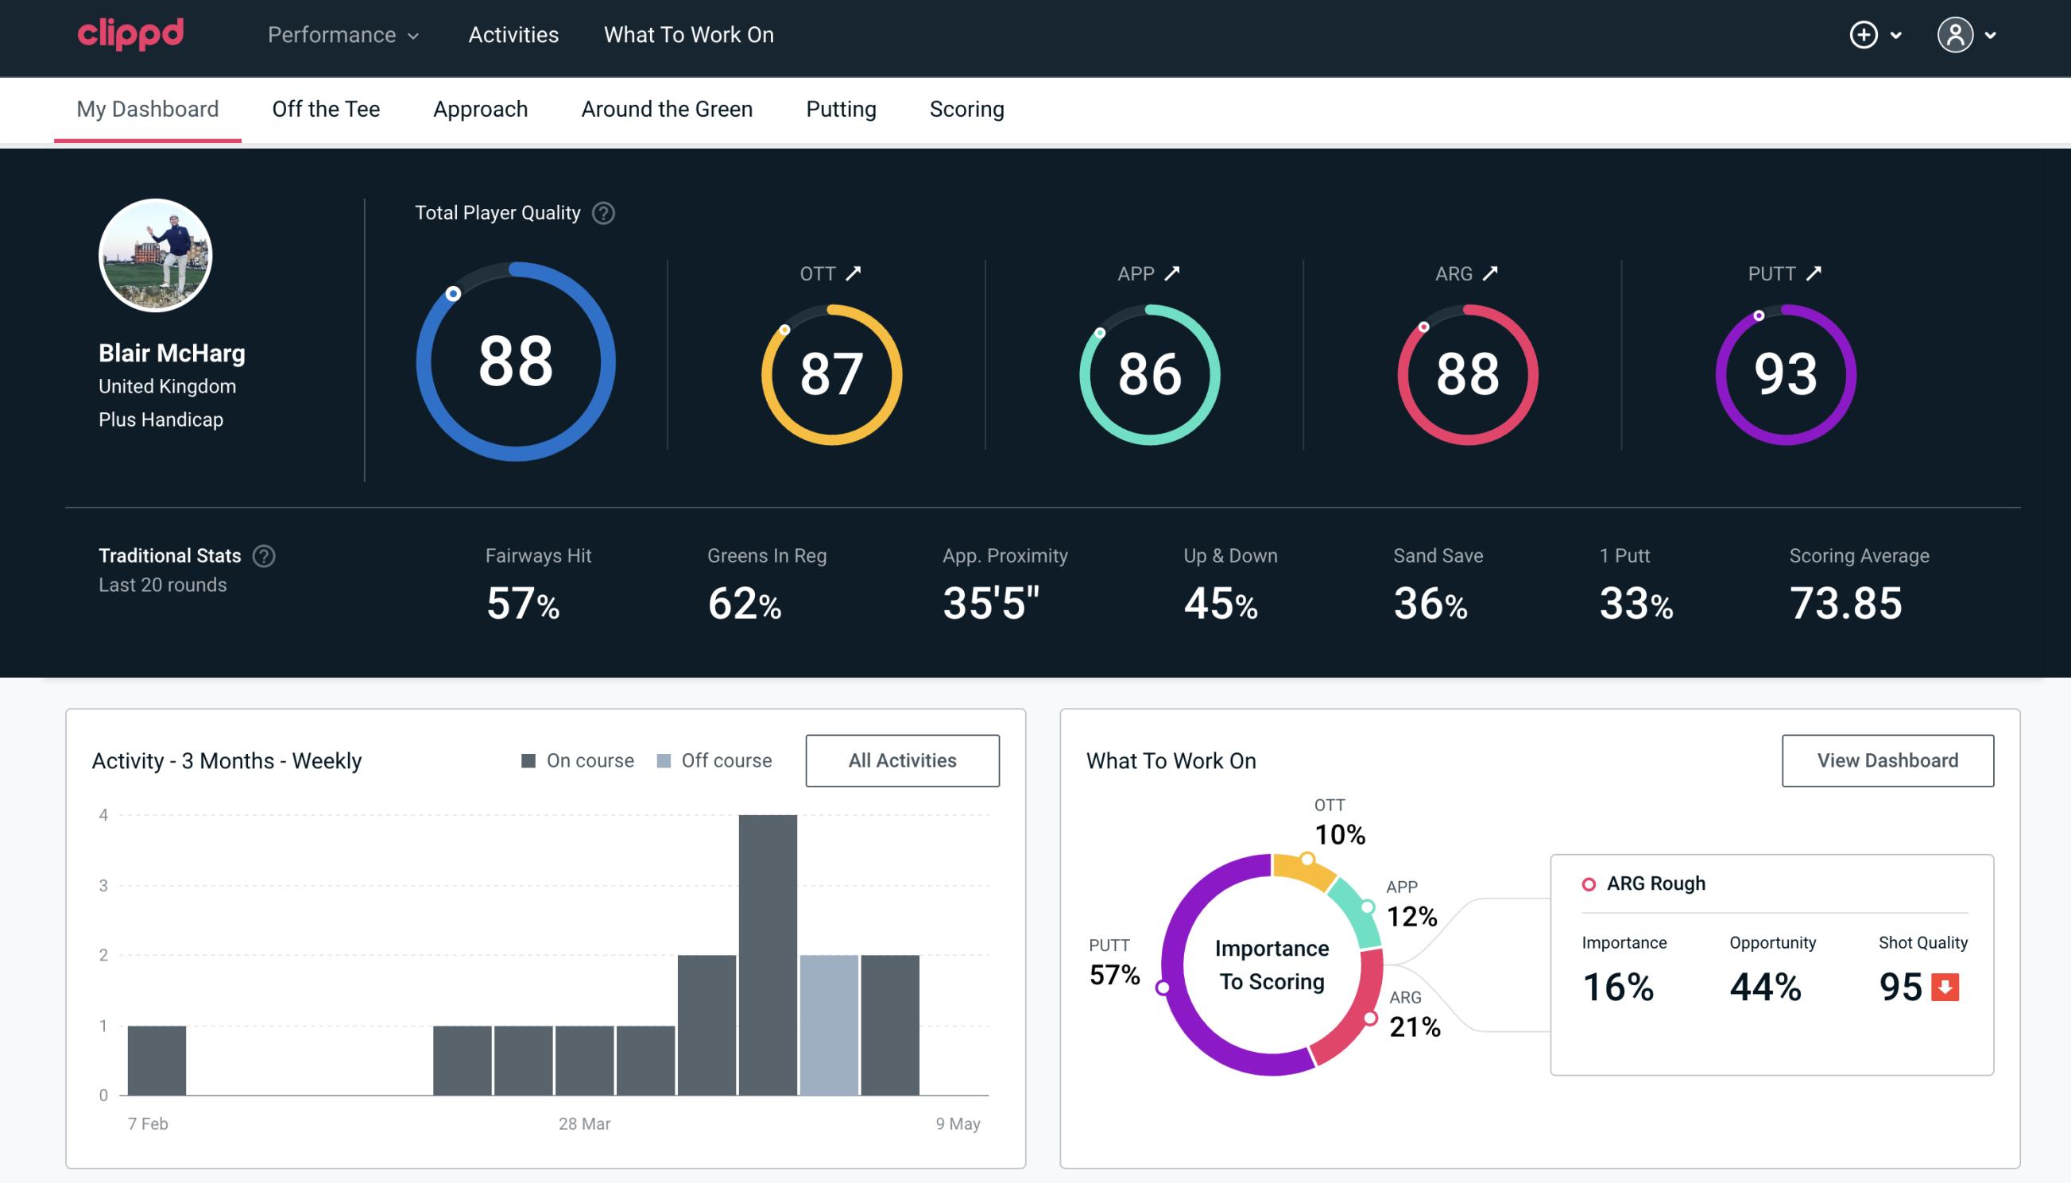The width and height of the screenshot is (2071, 1183).
Task: Click the All Activities button
Action: 902,760
